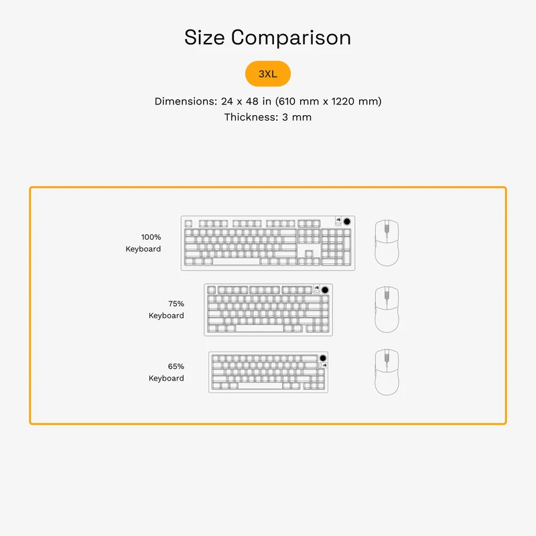The image size is (536, 536).
Task: Click the numpad of the 100% keyboard
Action: [x=336, y=247]
